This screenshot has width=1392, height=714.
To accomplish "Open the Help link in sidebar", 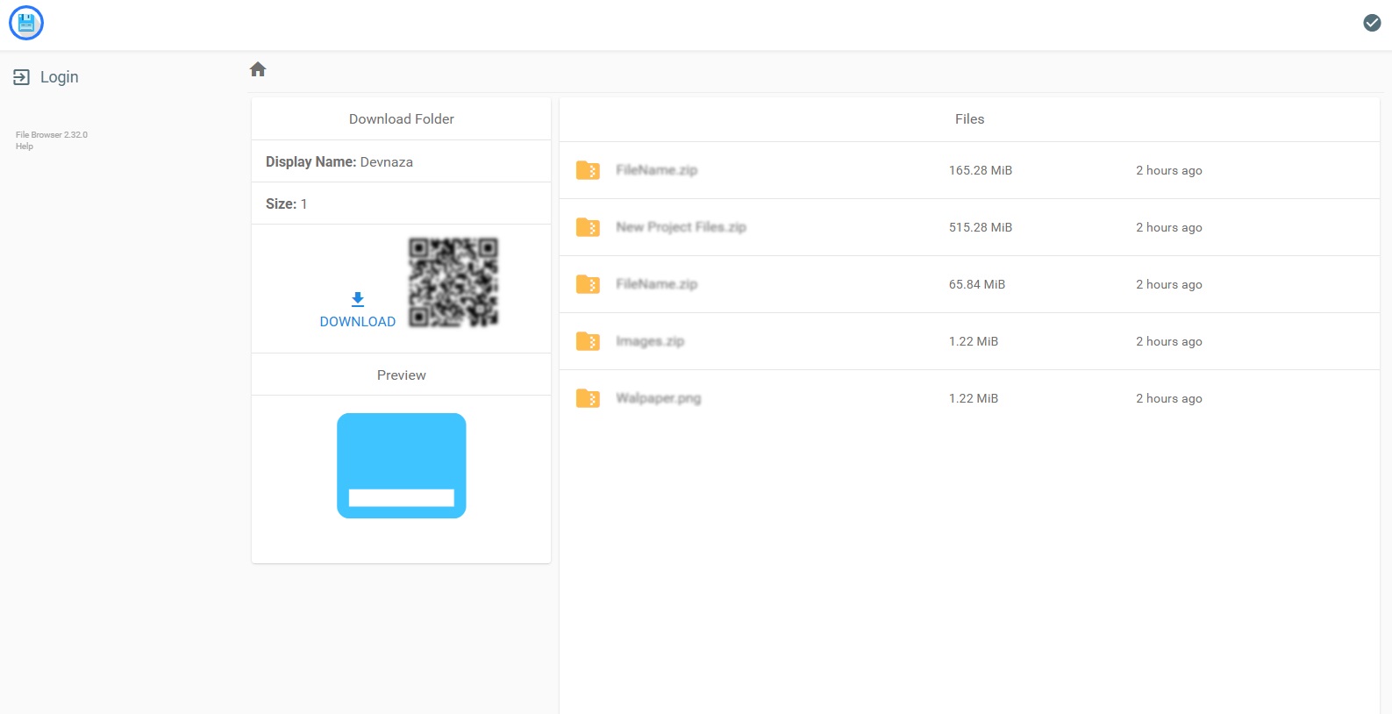I will coord(25,146).
